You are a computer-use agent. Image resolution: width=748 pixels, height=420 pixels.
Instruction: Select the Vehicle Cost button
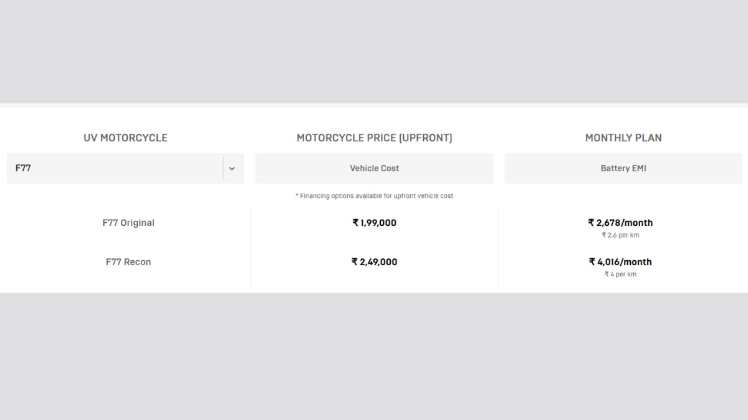pos(374,169)
